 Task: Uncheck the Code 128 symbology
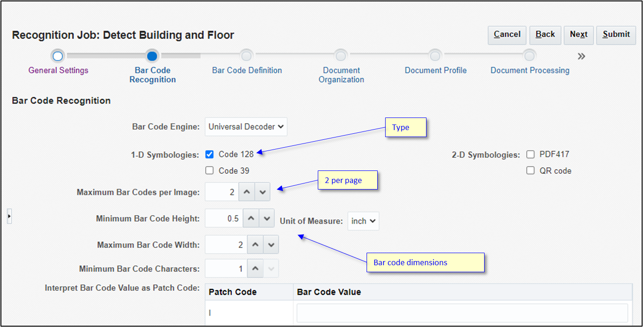pos(209,154)
